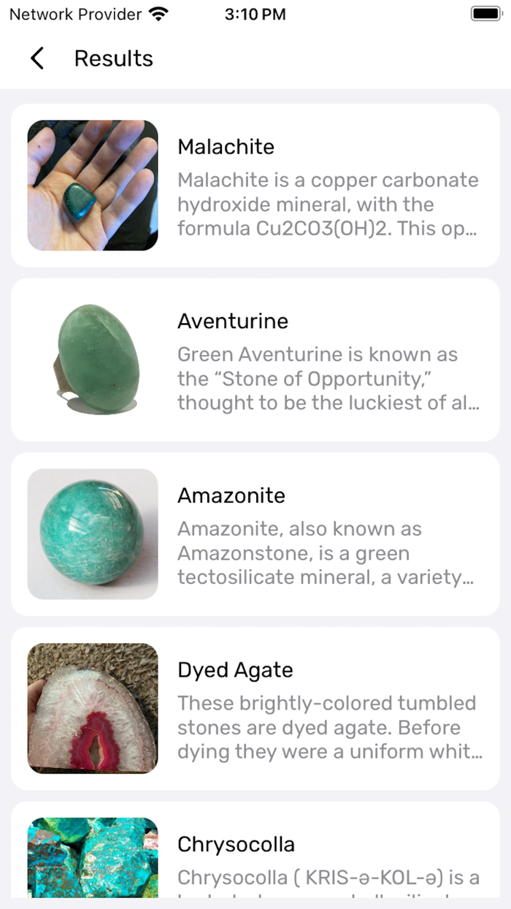
Task: Tap the clock showing 3:10 PM
Action: (255, 13)
